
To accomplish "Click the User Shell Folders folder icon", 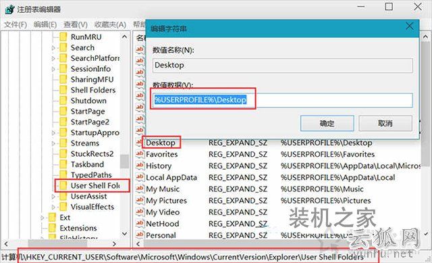I will coord(63,186).
